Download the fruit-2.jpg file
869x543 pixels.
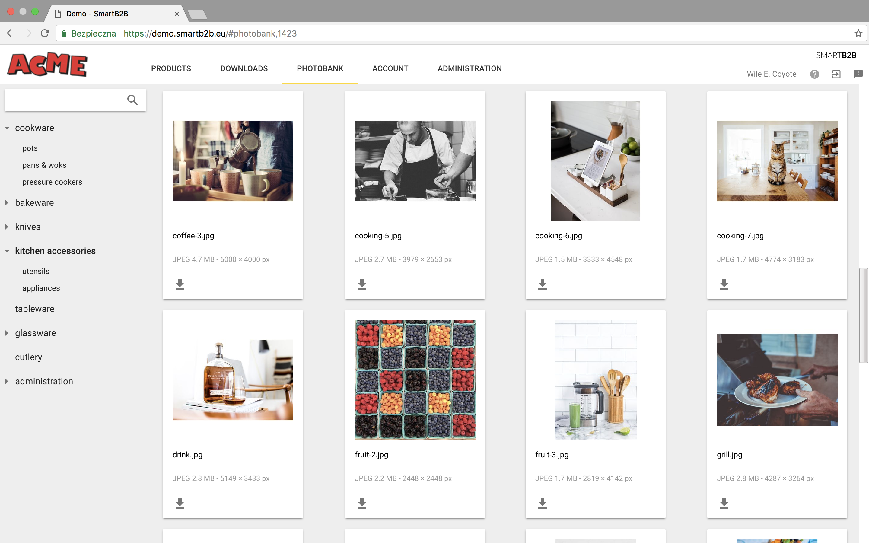pos(362,503)
